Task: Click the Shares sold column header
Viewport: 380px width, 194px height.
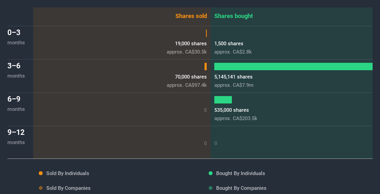Action: click(x=191, y=16)
